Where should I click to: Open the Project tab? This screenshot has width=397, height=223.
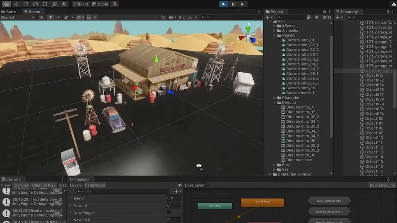click(x=274, y=12)
